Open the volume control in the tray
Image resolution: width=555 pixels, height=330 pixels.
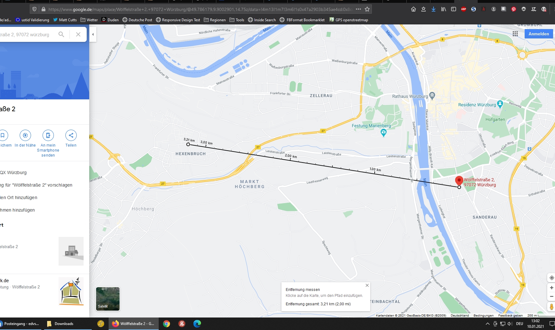510,324
